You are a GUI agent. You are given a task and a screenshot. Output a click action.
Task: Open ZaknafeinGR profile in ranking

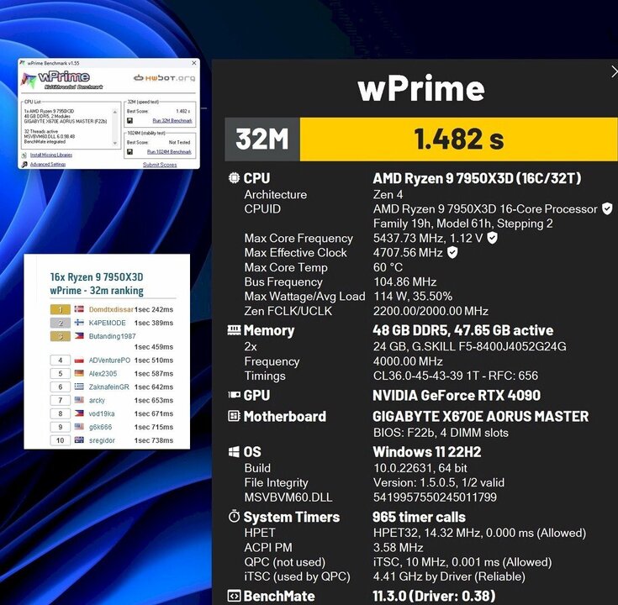108,387
